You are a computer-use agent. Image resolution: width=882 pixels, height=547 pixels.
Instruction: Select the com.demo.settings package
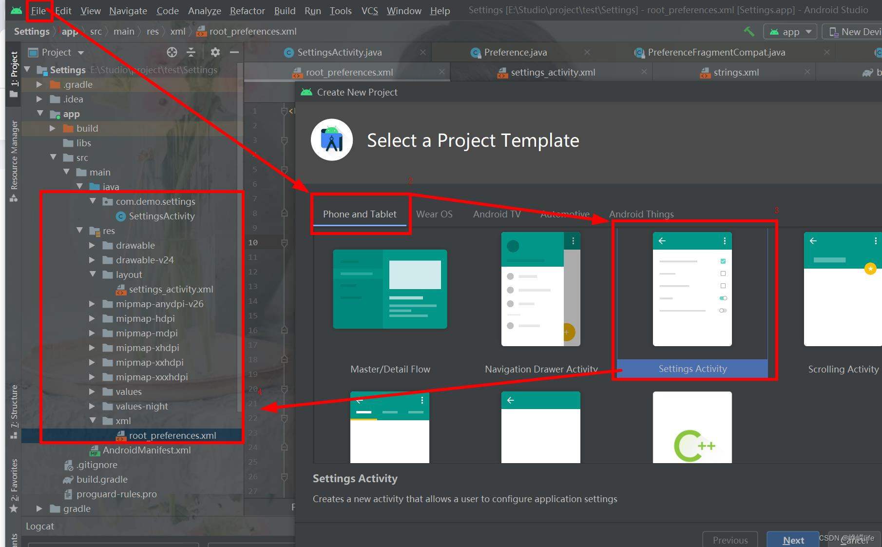click(149, 201)
